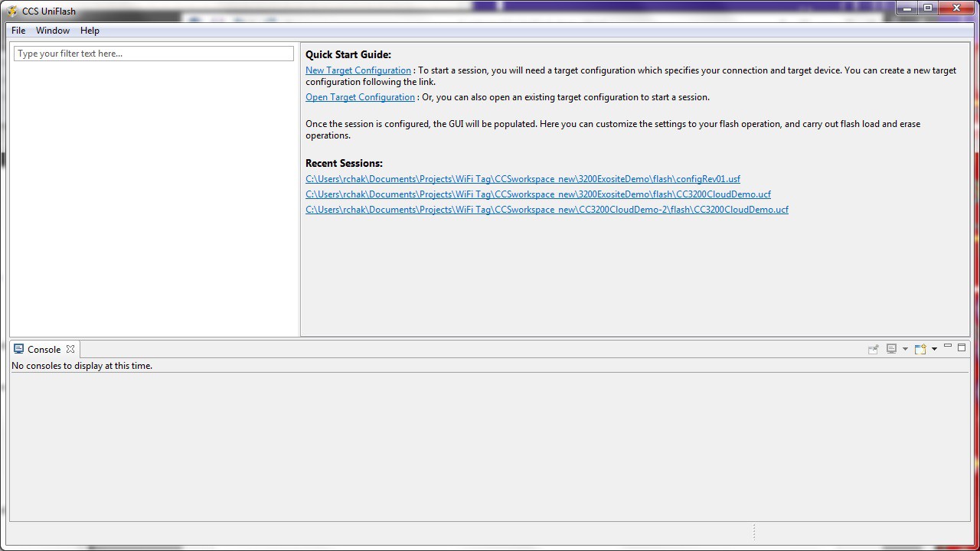The image size is (980, 551).
Task: Open the Window menu
Action: point(53,31)
